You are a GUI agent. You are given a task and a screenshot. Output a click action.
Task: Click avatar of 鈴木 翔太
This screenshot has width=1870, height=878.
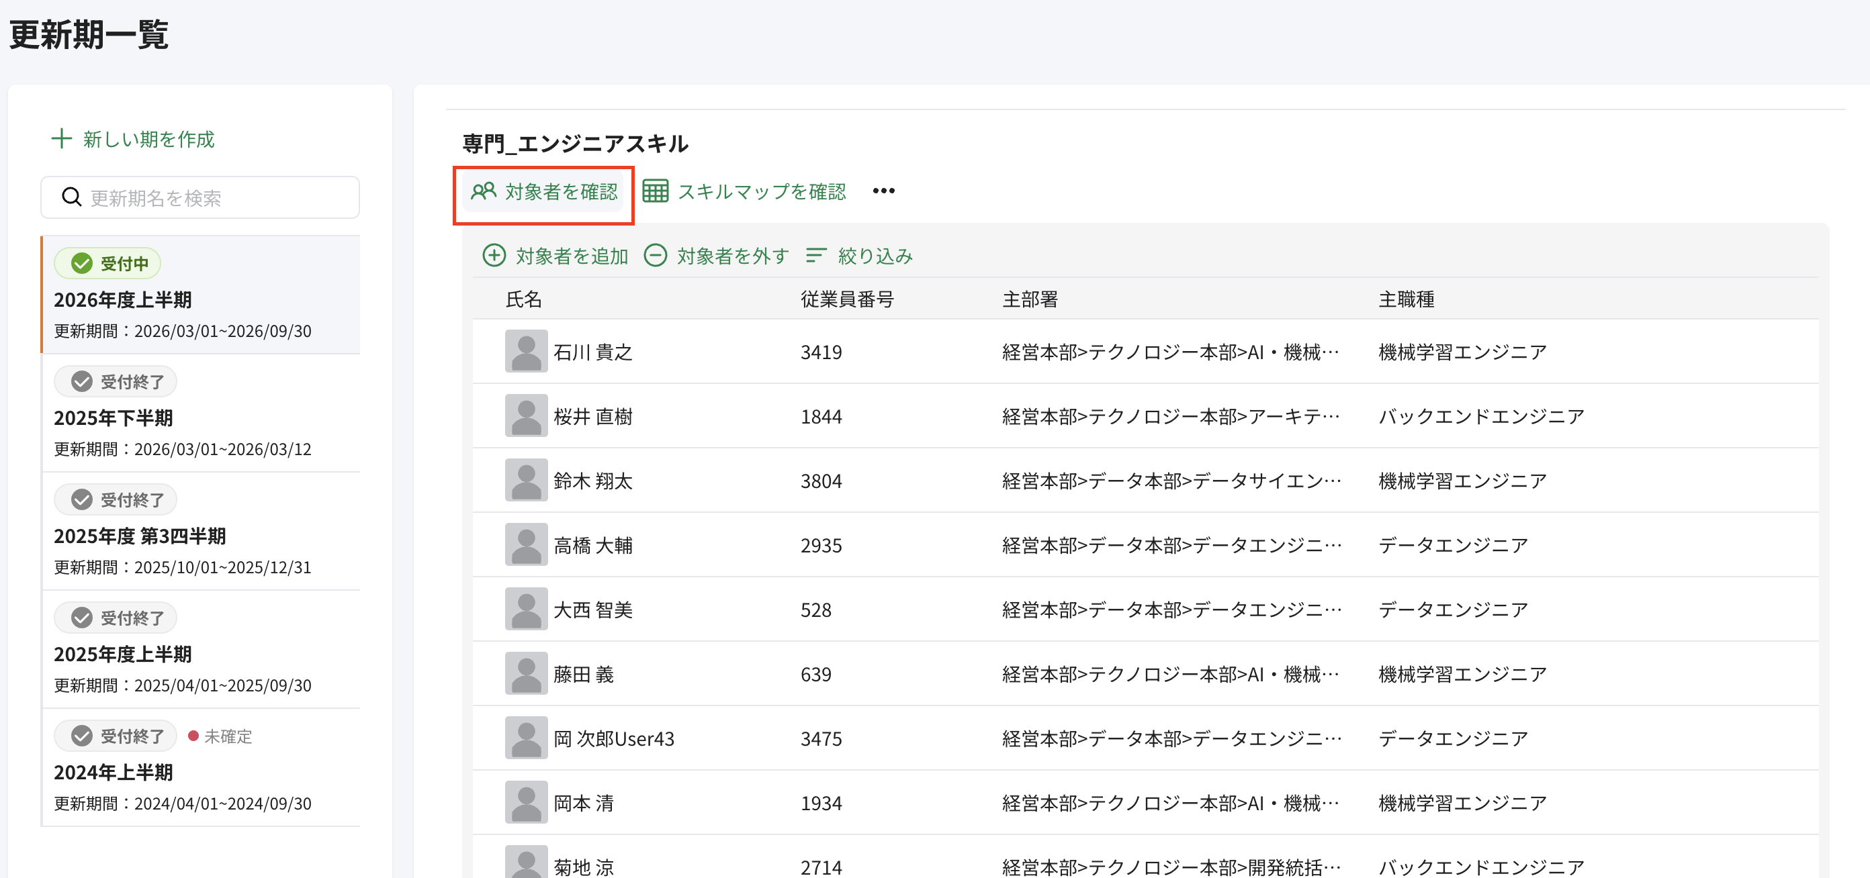[x=527, y=481]
